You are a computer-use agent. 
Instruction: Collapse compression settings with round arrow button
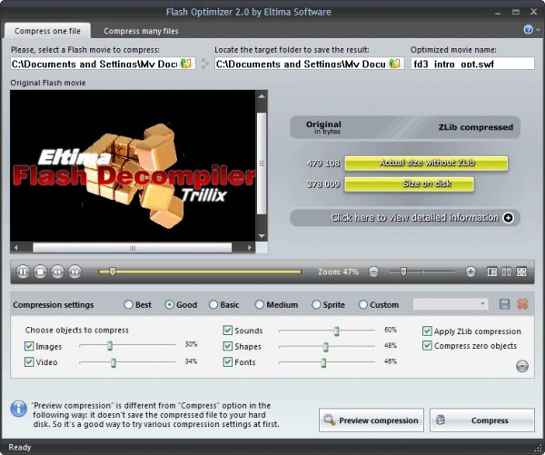[522, 366]
